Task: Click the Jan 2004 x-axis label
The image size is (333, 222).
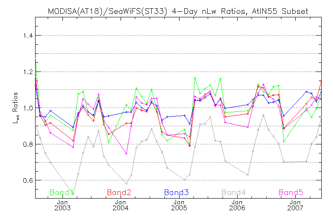Action: coord(121,205)
